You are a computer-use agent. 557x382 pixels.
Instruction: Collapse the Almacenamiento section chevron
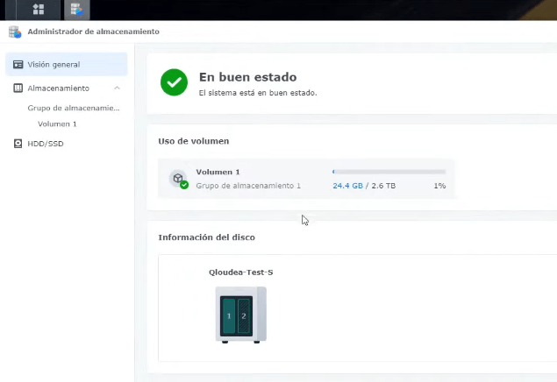click(117, 88)
